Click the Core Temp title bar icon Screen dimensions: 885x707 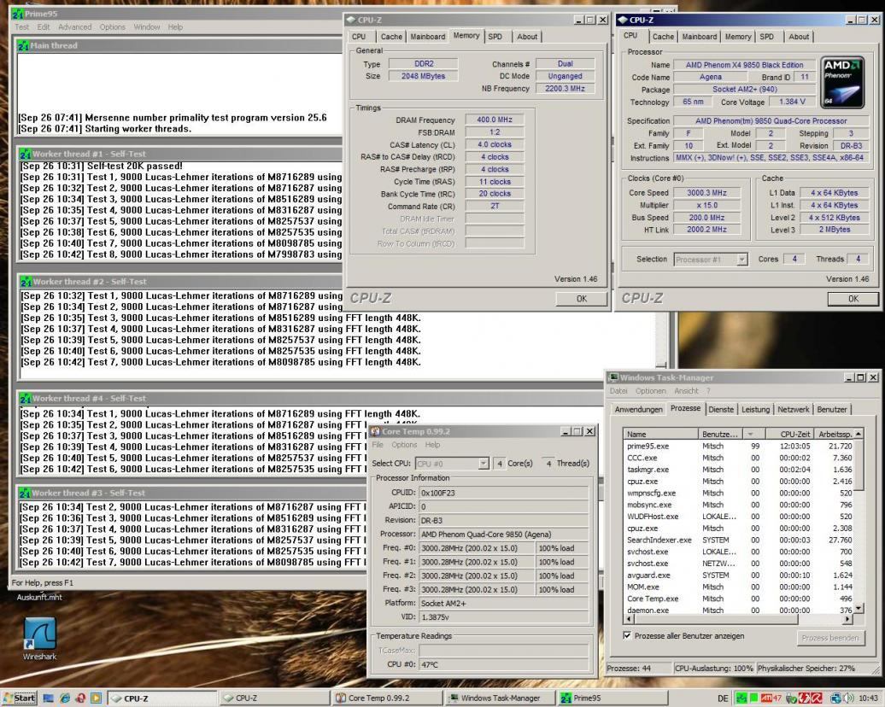[x=375, y=432]
